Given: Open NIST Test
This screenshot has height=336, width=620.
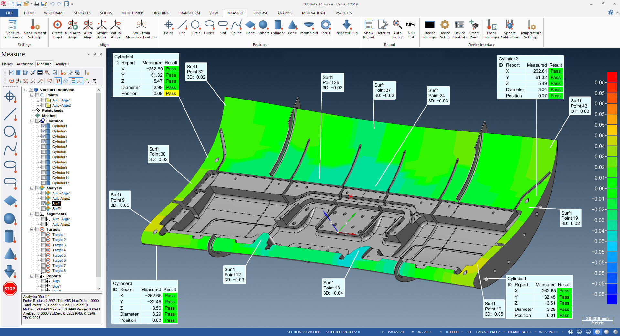Looking at the screenshot, I should [x=411, y=29].
